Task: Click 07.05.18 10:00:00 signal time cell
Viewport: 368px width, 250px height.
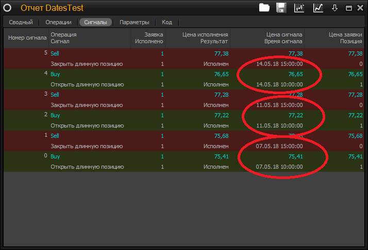Action: click(x=279, y=167)
